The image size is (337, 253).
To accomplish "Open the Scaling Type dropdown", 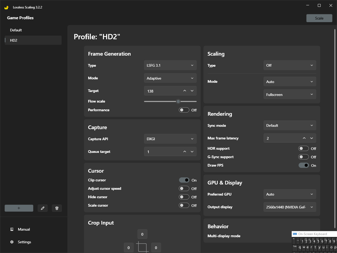I will coord(290,65).
